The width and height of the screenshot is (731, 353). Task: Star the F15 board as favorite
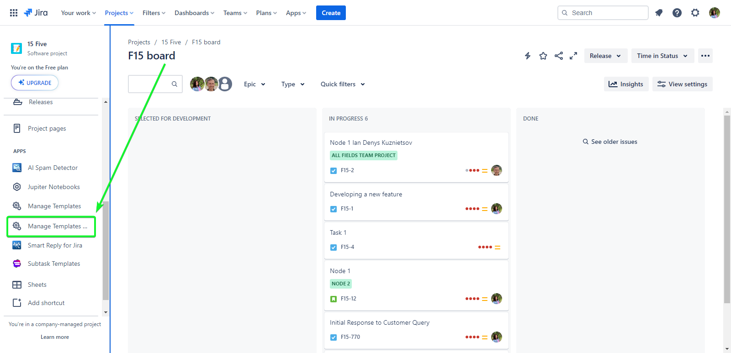click(543, 56)
